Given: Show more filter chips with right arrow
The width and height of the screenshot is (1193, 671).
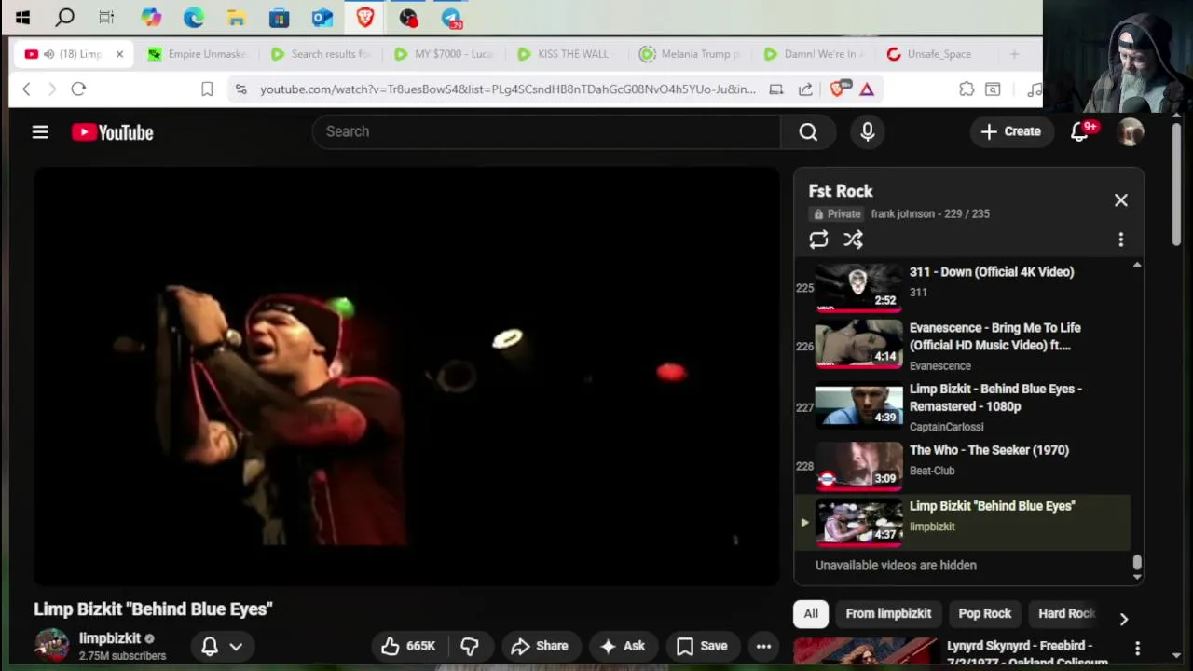Looking at the screenshot, I should click(1124, 619).
